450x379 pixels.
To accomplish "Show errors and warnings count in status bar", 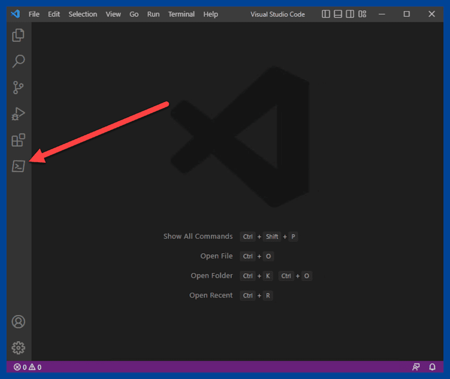I will pyautogui.click(x=28, y=367).
